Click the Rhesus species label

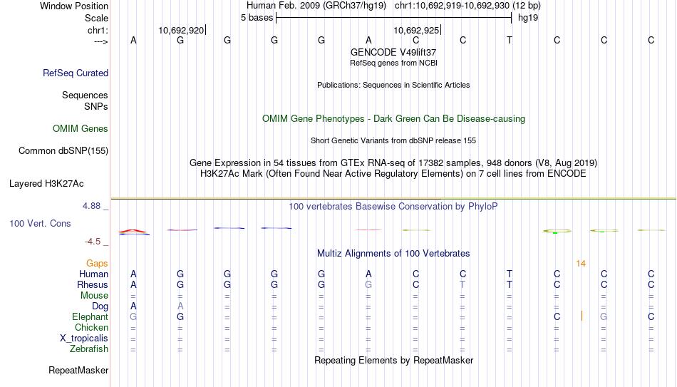93,284
